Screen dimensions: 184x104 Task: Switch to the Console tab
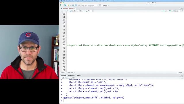[64, 75]
